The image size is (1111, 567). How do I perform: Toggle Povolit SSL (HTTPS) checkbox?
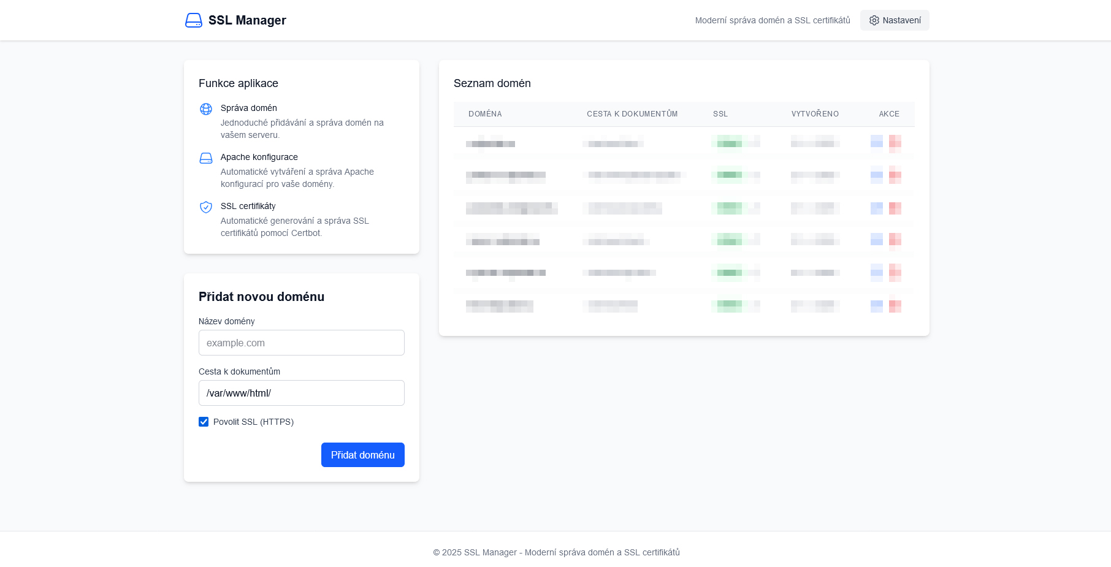(x=204, y=422)
